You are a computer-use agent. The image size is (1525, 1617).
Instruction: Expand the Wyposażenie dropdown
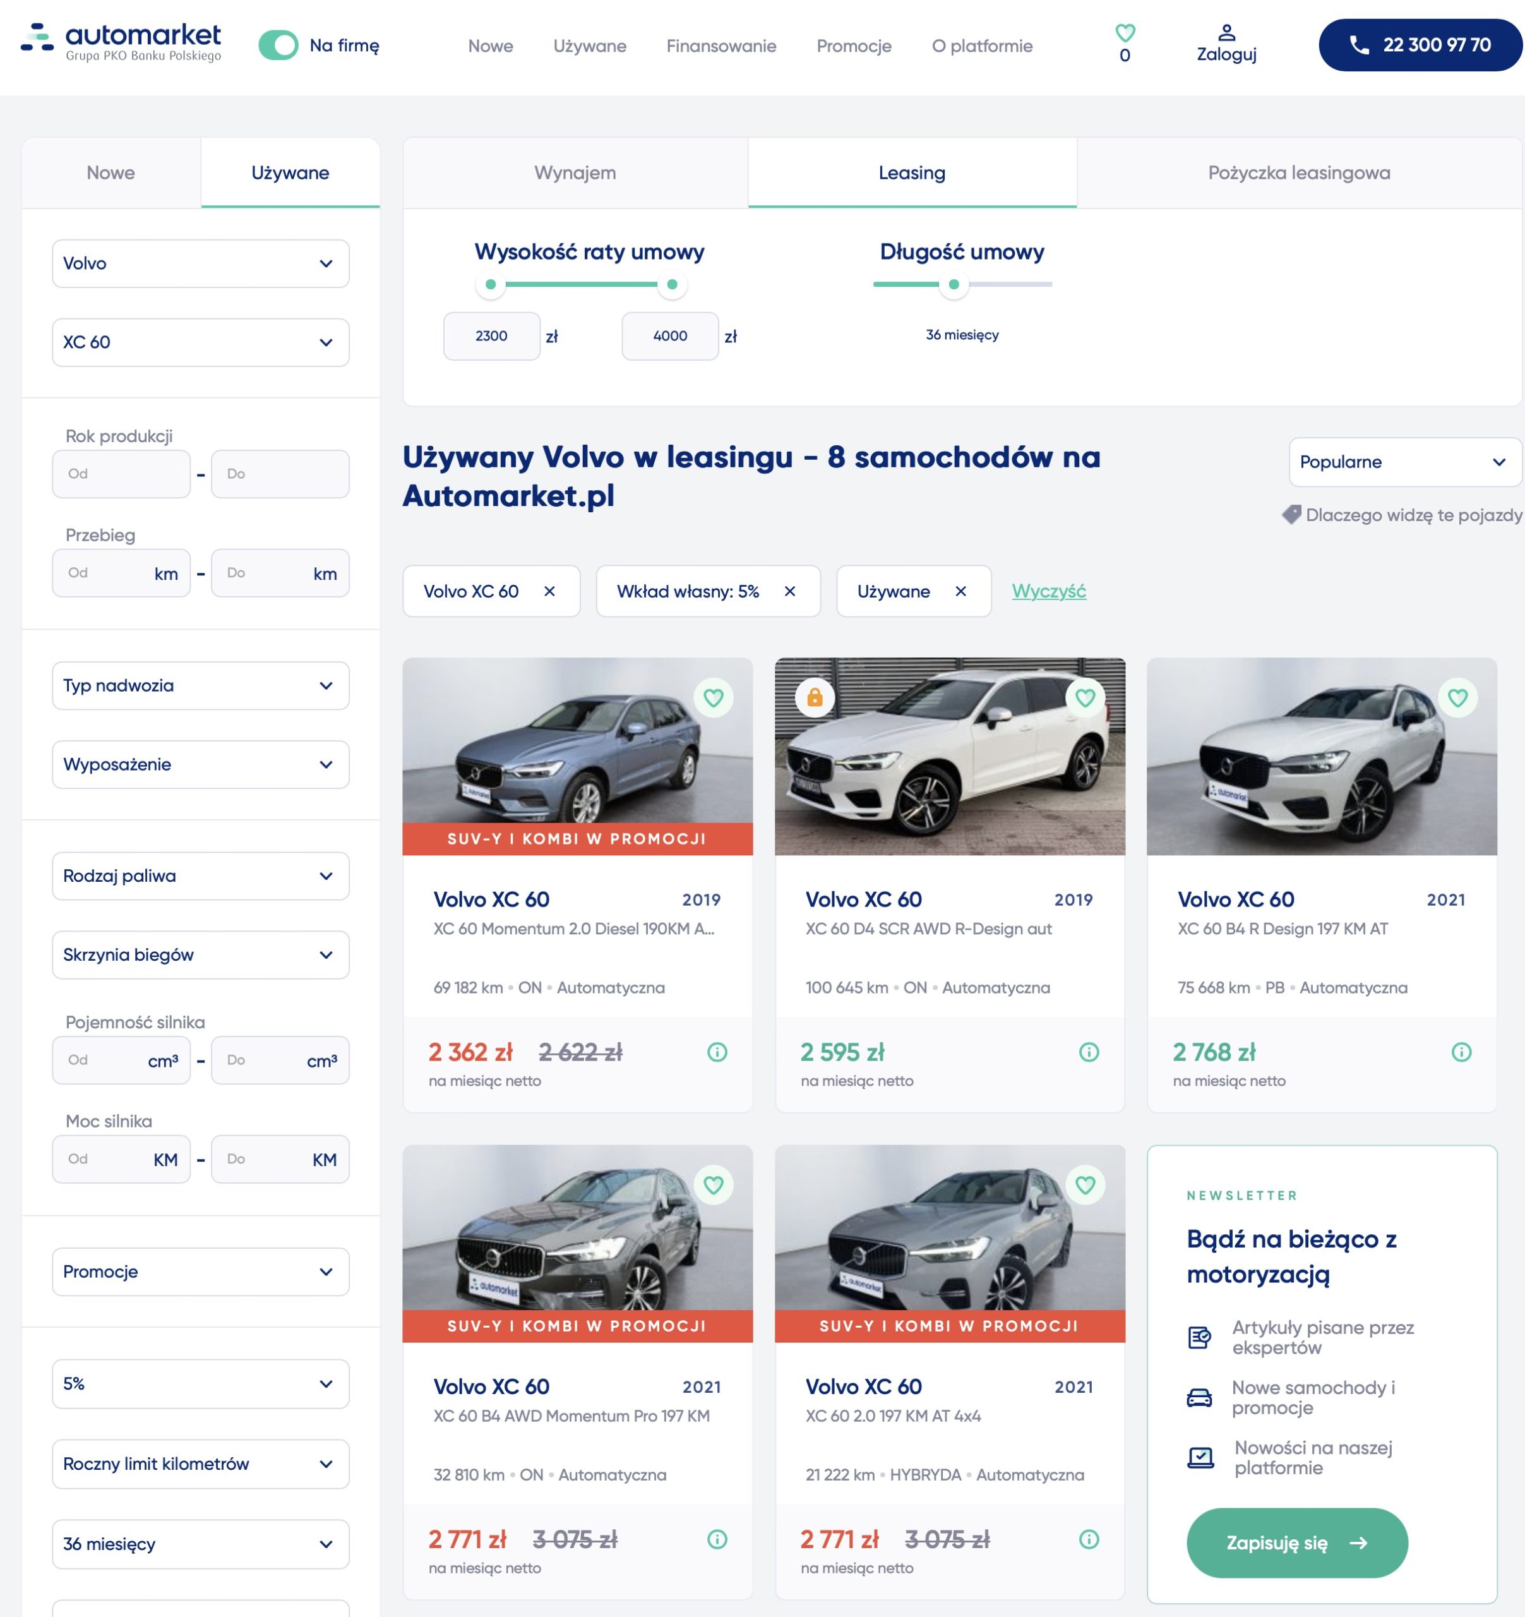201,764
